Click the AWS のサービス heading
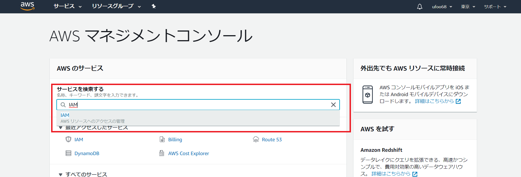Image resolution: width=521 pixels, height=177 pixels. 80,68
